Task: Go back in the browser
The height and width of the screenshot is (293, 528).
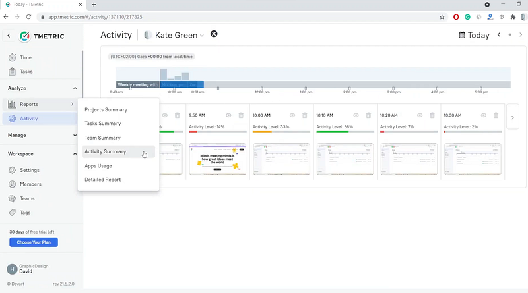Action: click(6, 17)
